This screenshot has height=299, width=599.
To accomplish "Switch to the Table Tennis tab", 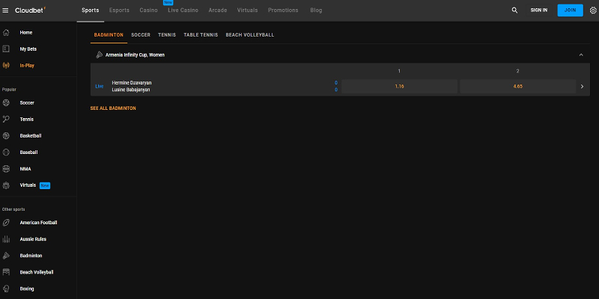I will click(201, 35).
